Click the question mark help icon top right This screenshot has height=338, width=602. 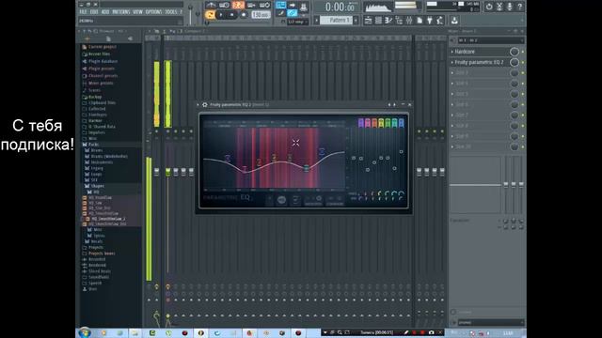520,7
